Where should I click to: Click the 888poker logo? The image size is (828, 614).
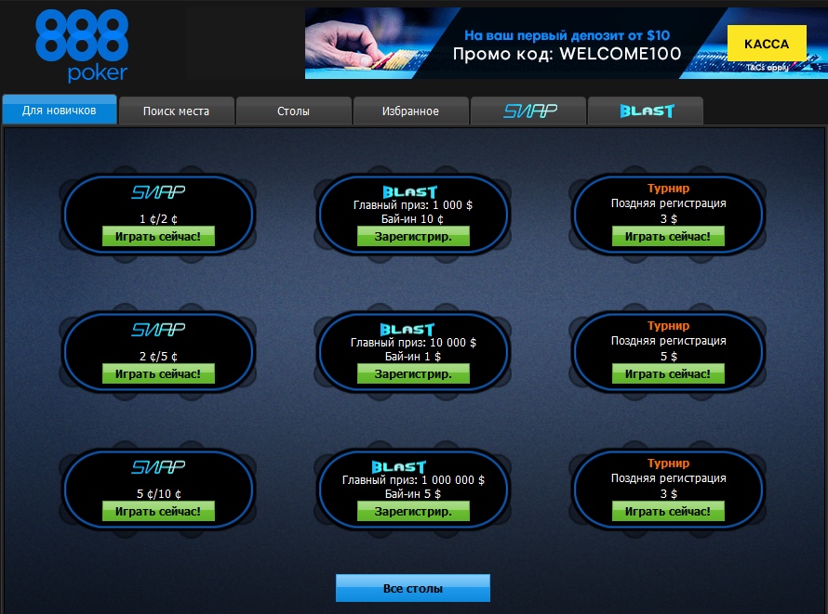82,46
